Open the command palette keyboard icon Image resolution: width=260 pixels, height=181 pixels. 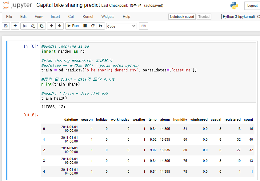(144, 26)
